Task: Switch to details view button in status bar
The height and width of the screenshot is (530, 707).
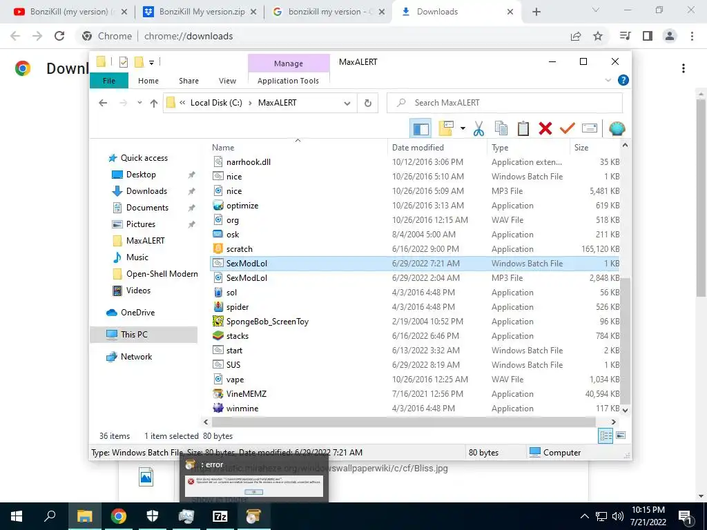Action: pos(606,435)
